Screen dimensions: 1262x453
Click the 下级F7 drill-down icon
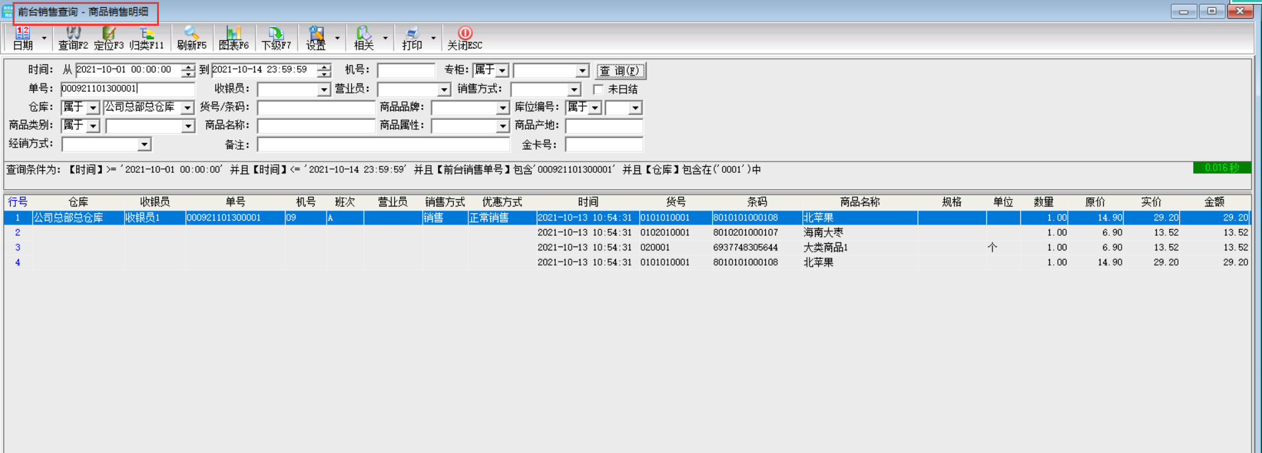pyautogui.click(x=276, y=38)
